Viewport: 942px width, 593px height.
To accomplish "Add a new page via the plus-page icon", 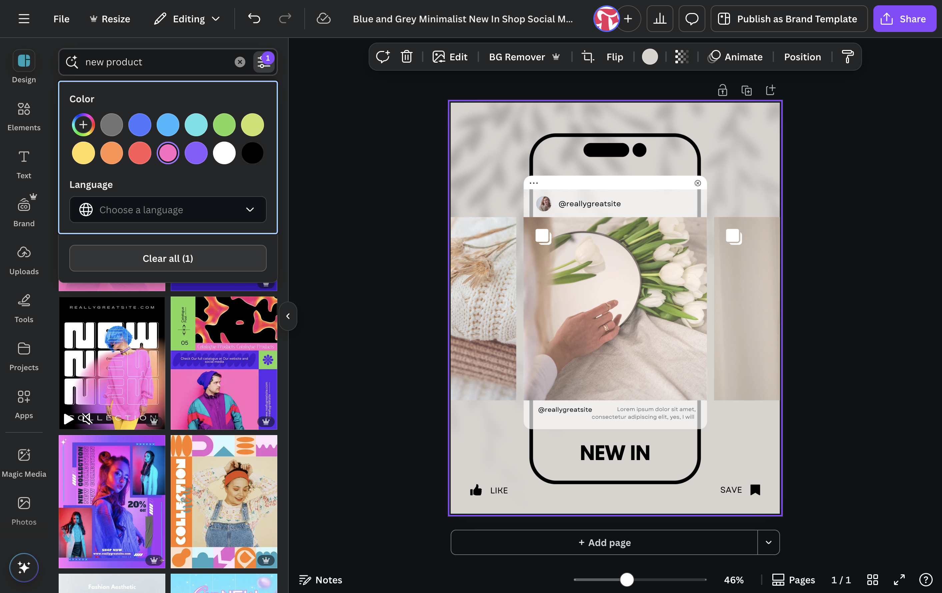I will 770,90.
